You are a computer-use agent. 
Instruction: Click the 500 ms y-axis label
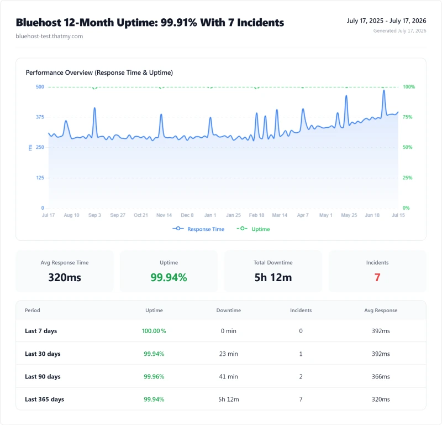click(40, 87)
